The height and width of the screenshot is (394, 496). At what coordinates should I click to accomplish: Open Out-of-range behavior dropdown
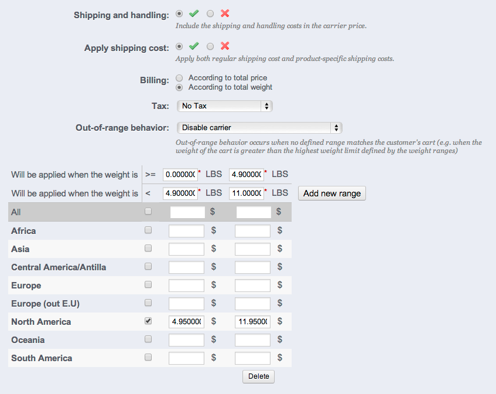coord(259,127)
